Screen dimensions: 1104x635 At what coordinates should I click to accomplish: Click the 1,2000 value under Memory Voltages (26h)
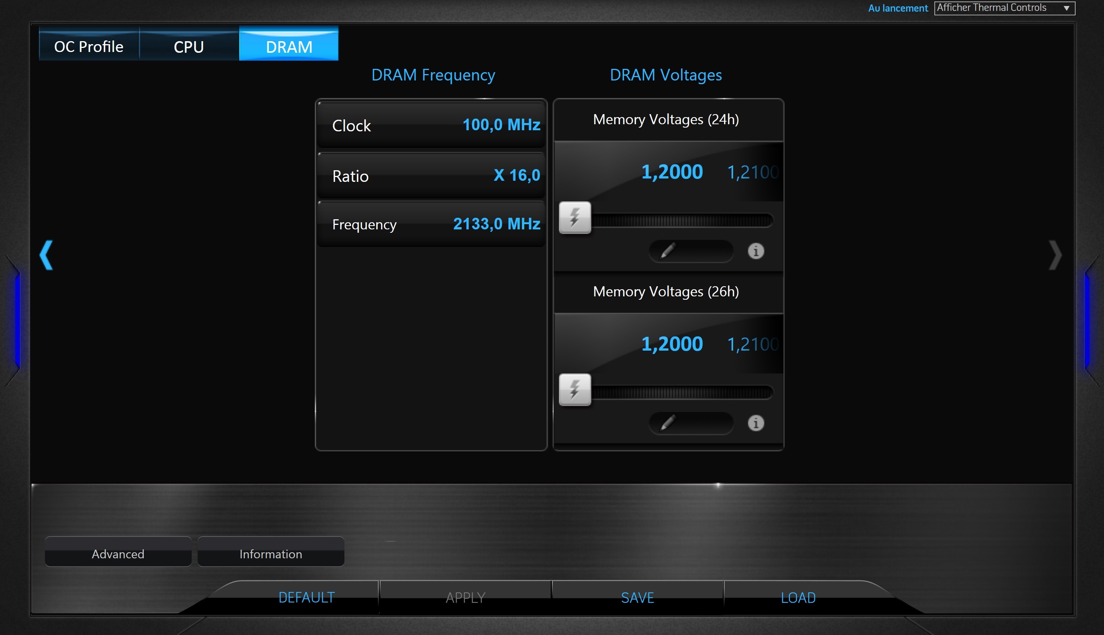[x=672, y=344]
